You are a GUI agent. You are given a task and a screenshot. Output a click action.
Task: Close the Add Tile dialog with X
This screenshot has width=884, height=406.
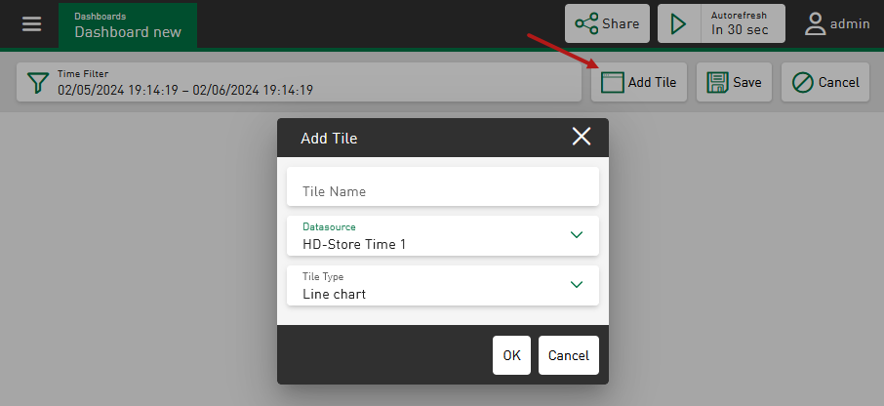pos(582,137)
